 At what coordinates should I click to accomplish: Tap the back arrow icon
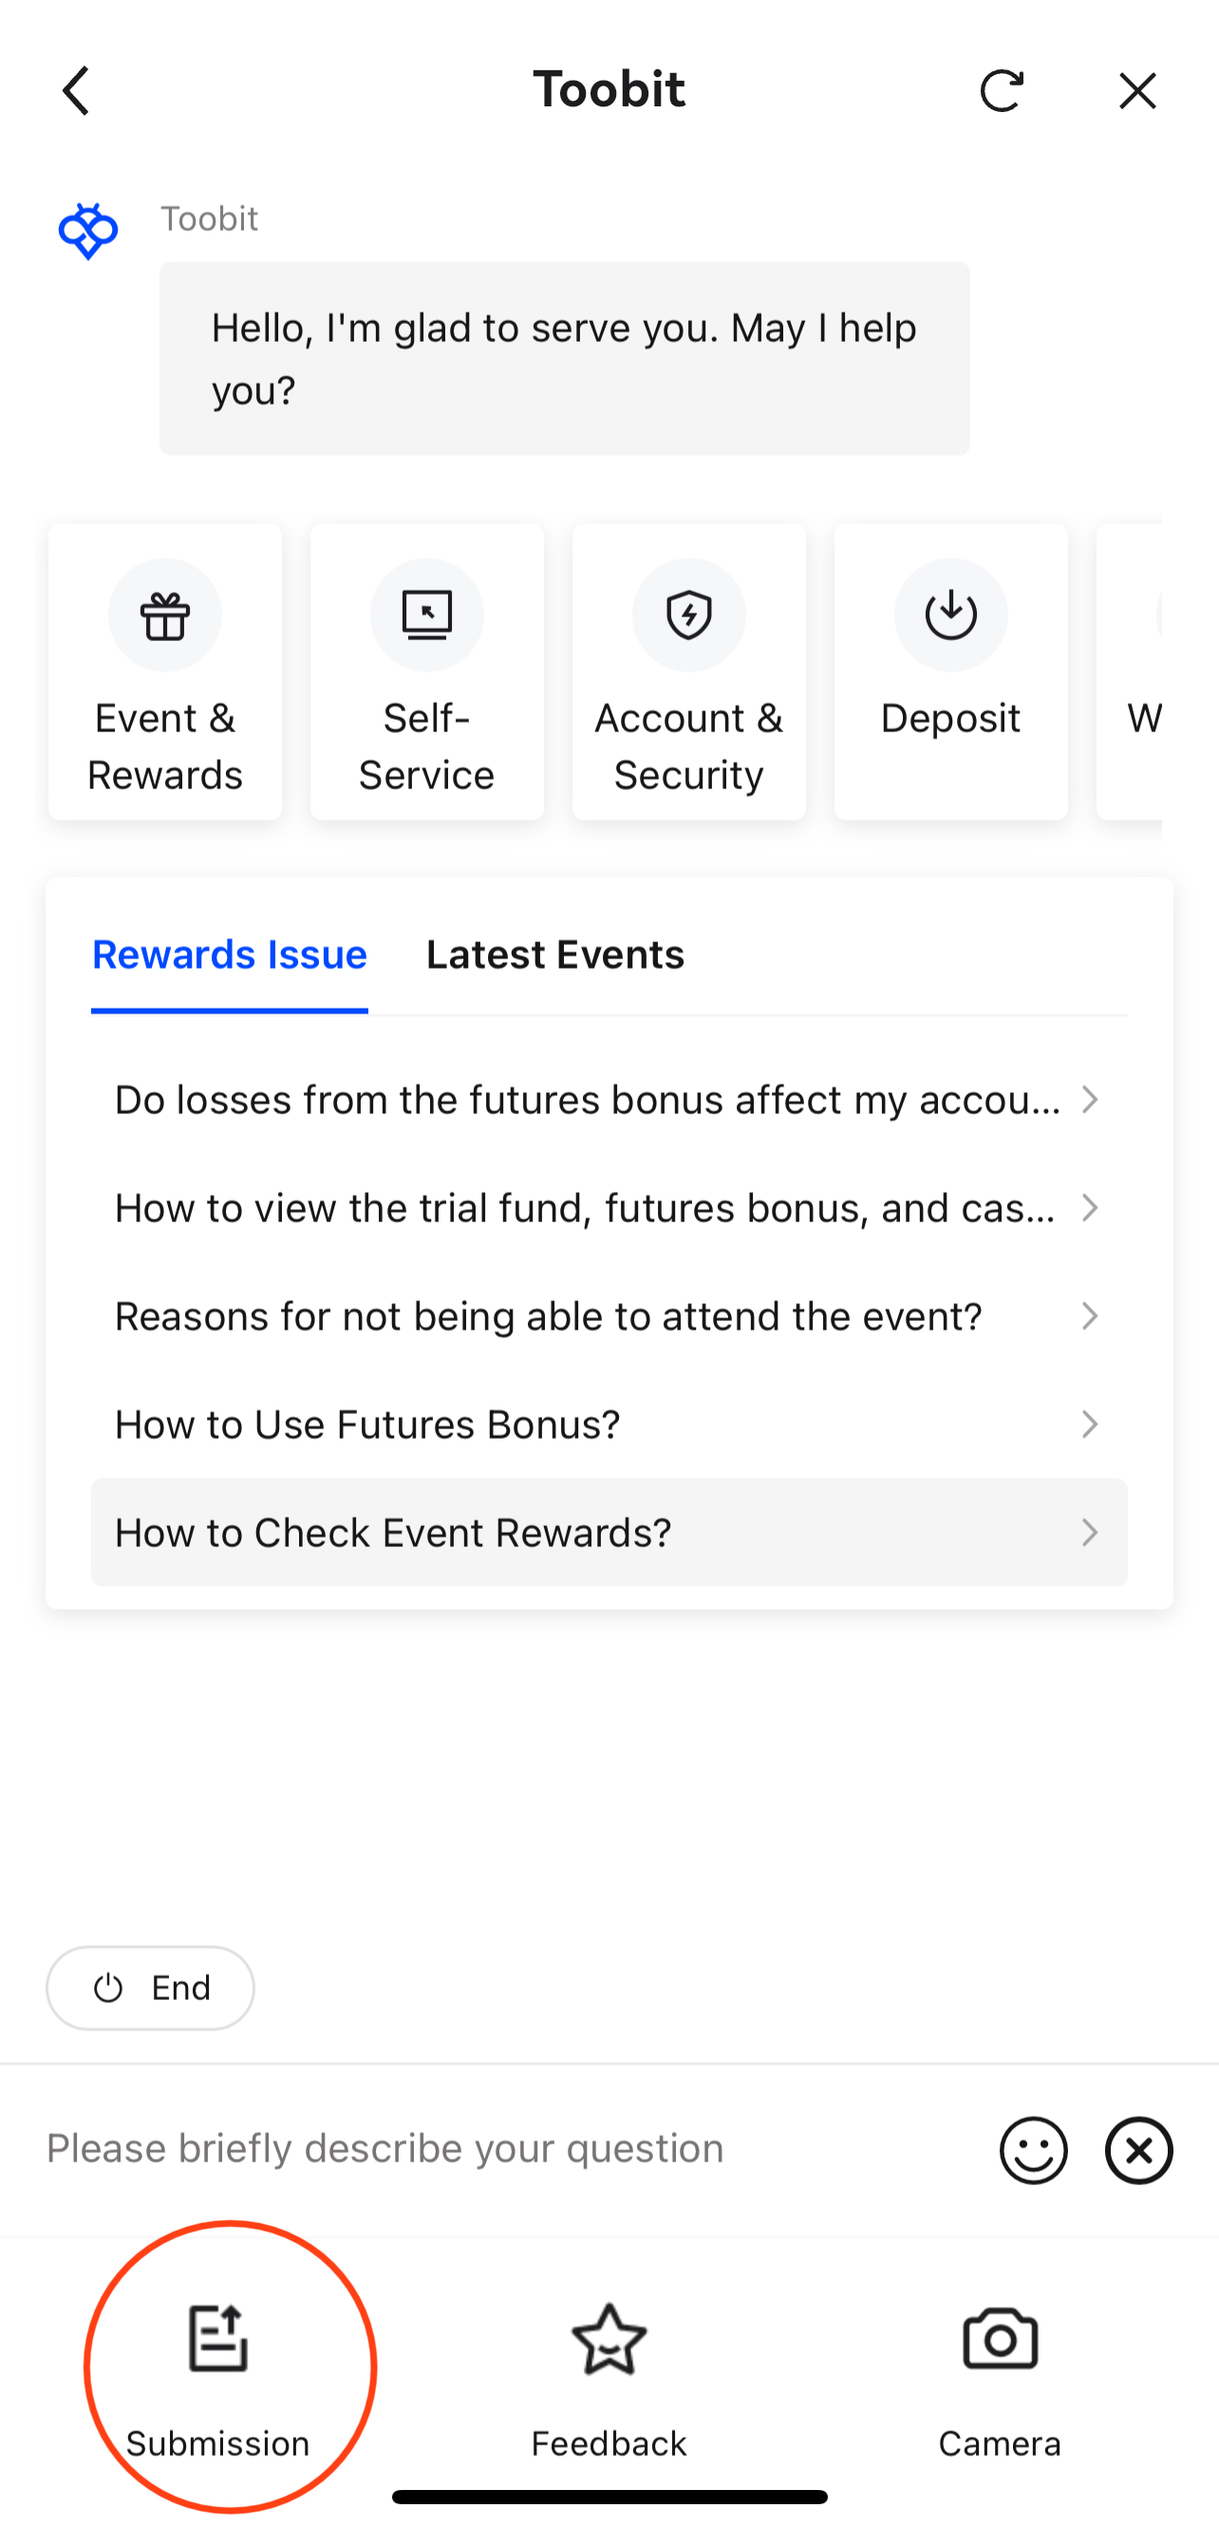(76, 91)
